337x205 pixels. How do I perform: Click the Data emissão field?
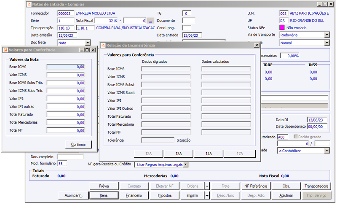pyautogui.click(x=67, y=35)
